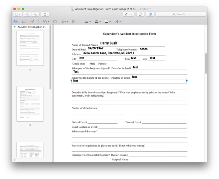Open the sidebar view menu
Viewport: 219px width, 179px height.
(x=18, y=14)
